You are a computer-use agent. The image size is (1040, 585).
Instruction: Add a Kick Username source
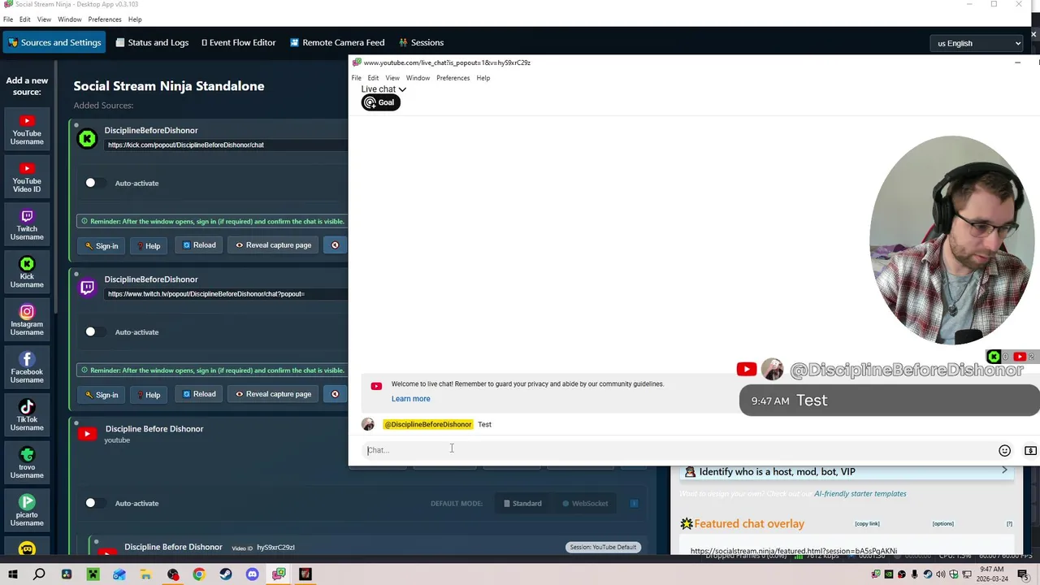coord(27,273)
